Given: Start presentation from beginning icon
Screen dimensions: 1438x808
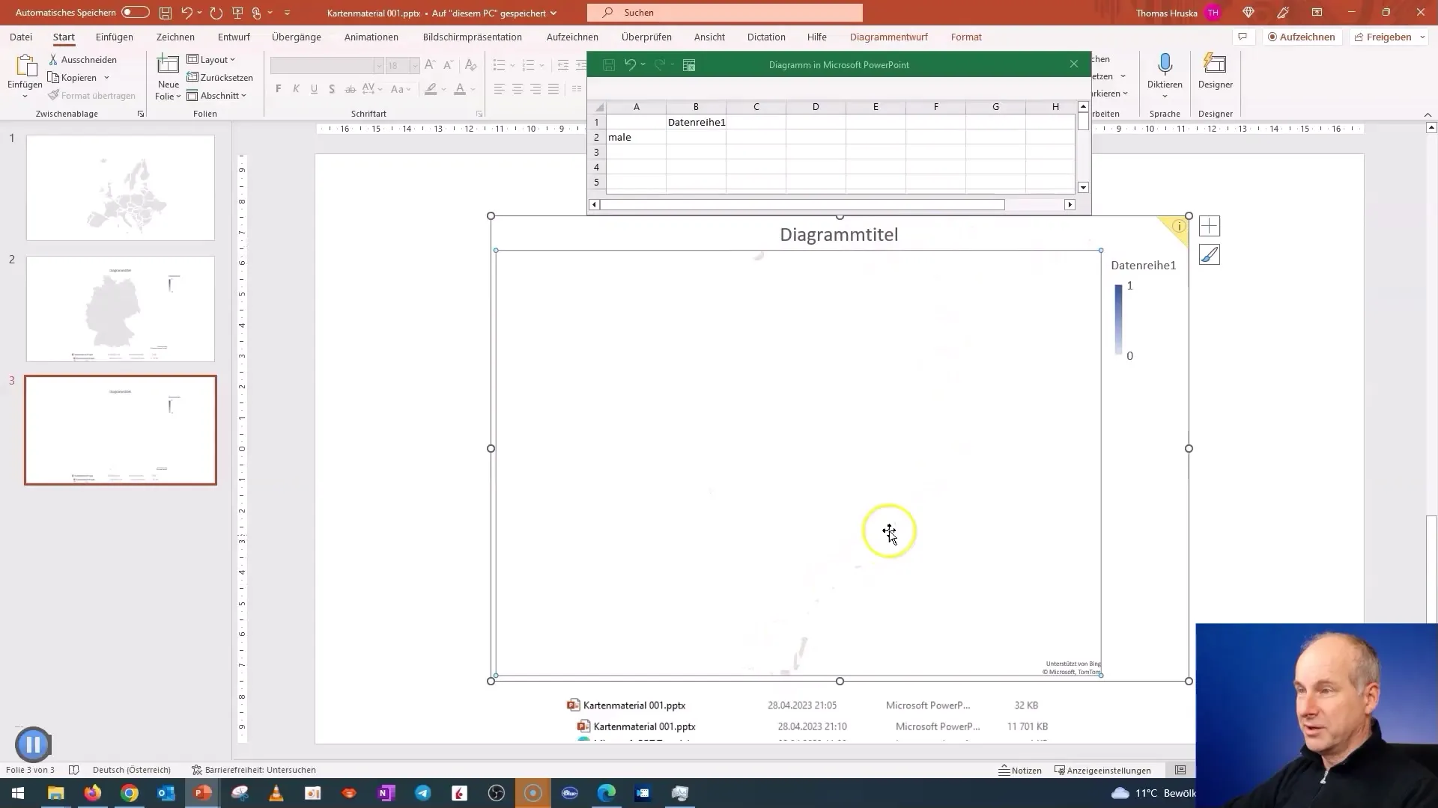Looking at the screenshot, I should 237,13.
